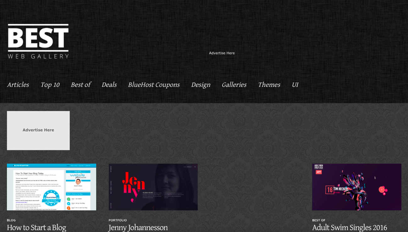
Task: Click the BLOG category tag
Action: click(11, 220)
